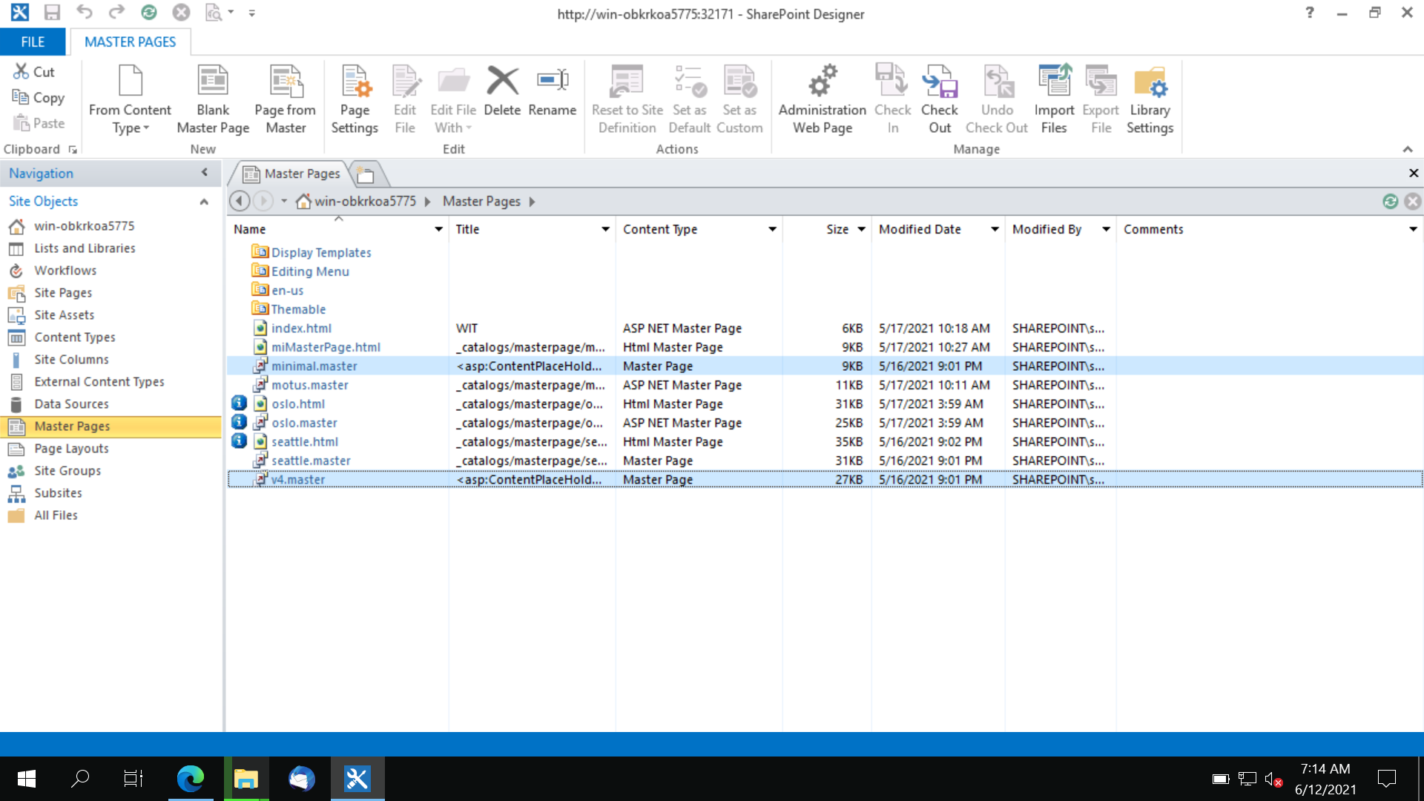Go back with the breadcrumb back arrow
The image size is (1424, 801).
point(240,201)
